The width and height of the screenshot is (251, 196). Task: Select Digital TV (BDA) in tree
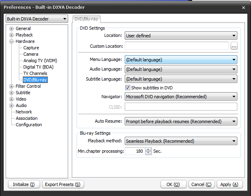38,67
